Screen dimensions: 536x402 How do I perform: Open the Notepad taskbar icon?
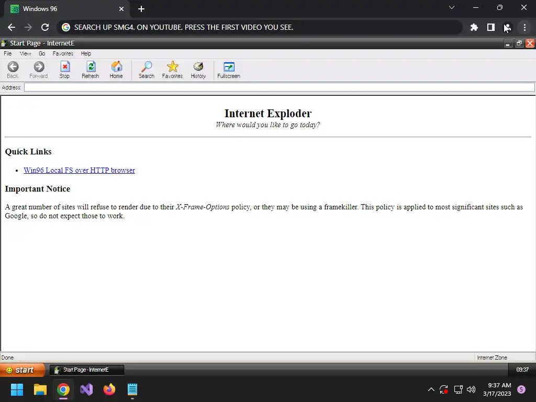click(x=132, y=389)
